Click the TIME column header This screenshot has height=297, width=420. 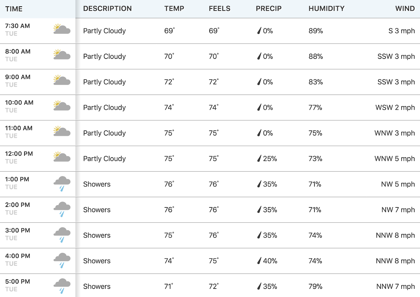14,9
